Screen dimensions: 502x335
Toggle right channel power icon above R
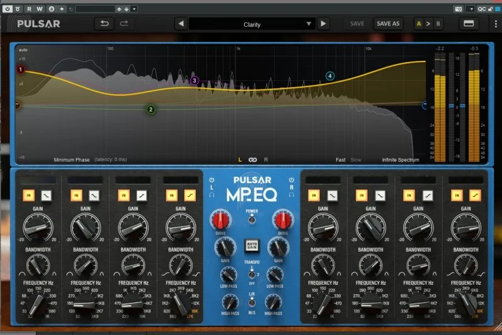[x=291, y=180]
